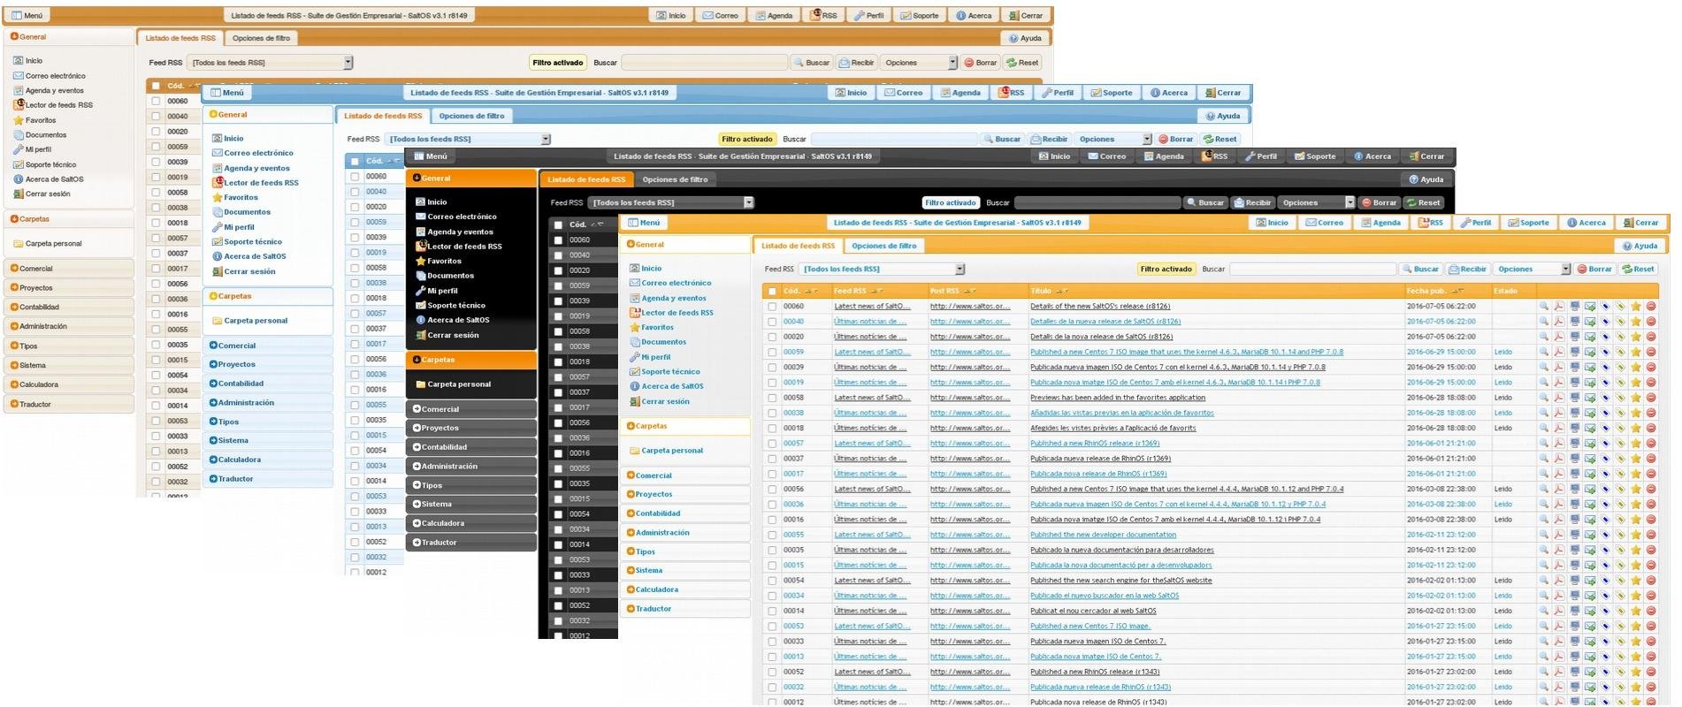Viewport: 1682px width, 707px height.
Task: Expand Contabilidad section in front window sidebar
Action: pyautogui.click(x=686, y=513)
